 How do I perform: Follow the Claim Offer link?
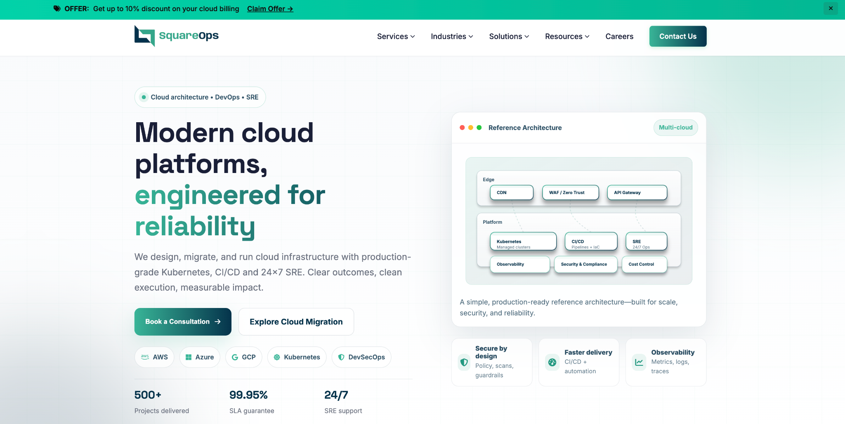tap(270, 9)
